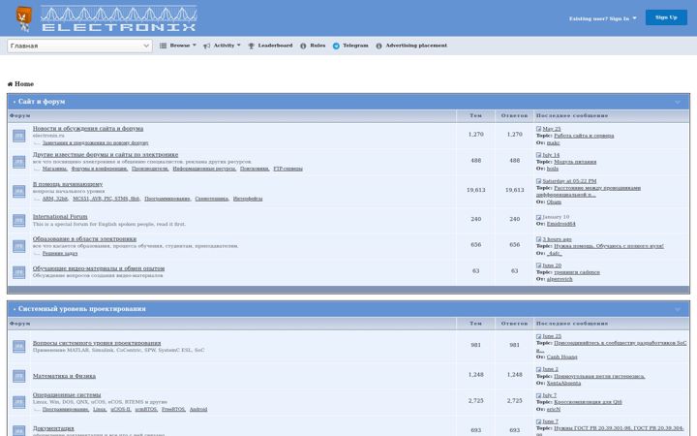Image resolution: width=697 pixels, height=436 pixels.
Task: Open the Сайт и форум category title
Action: point(42,102)
